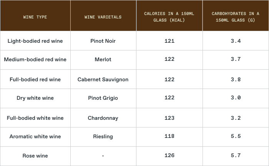Screen dimensions: 269x166
Task: Select the Light-bodied red wine cell
Action: [x=35, y=41]
